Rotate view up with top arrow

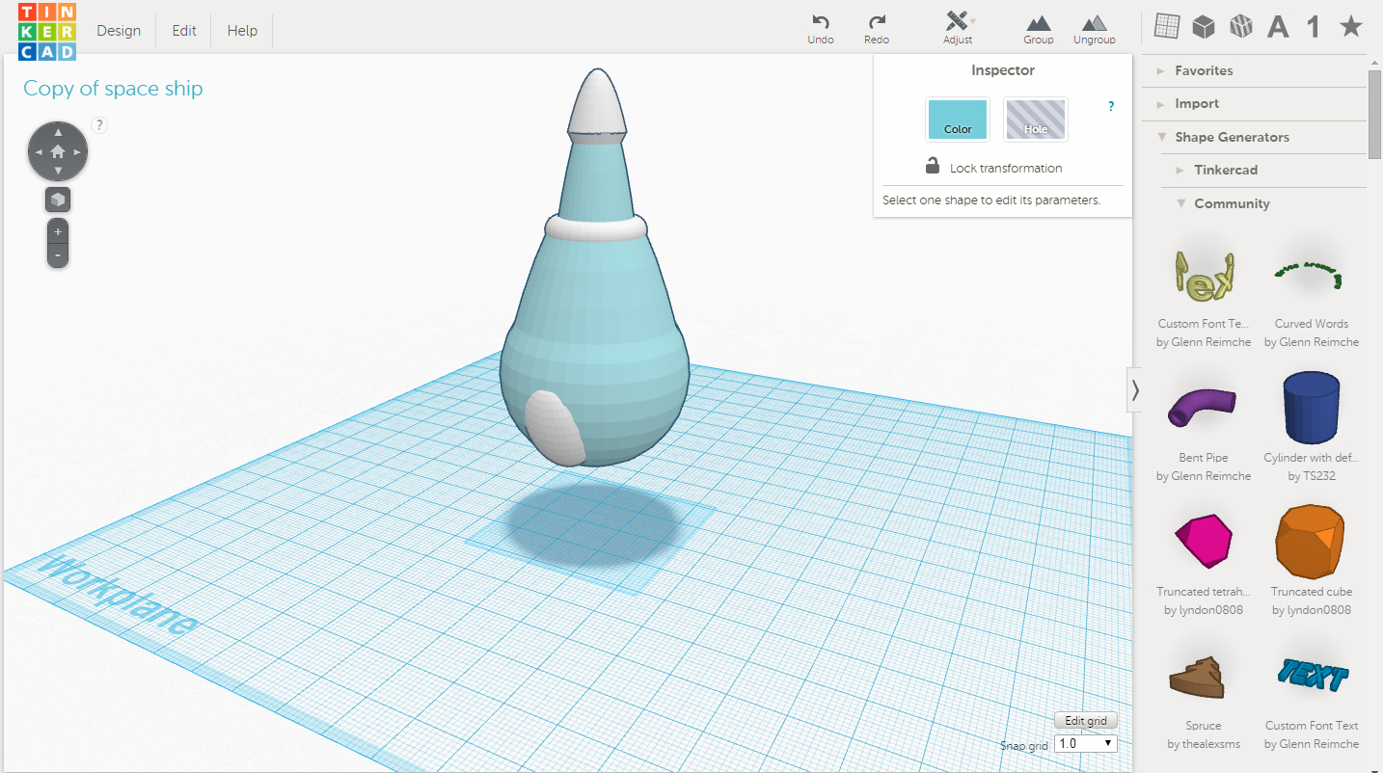point(58,132)
